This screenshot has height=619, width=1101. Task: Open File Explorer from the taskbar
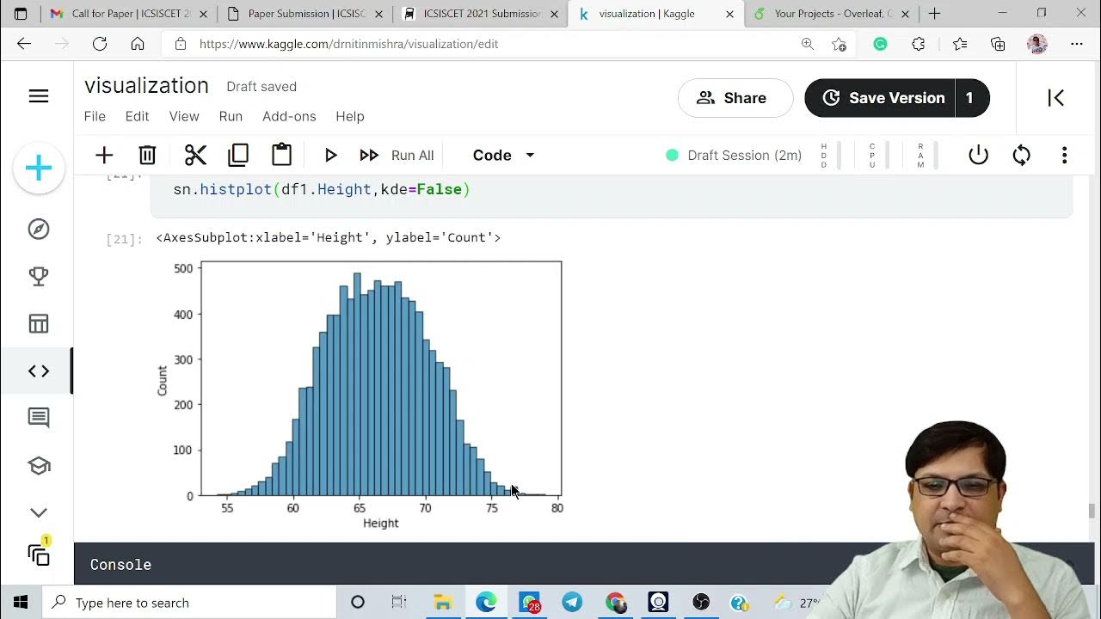coord(442,603)
